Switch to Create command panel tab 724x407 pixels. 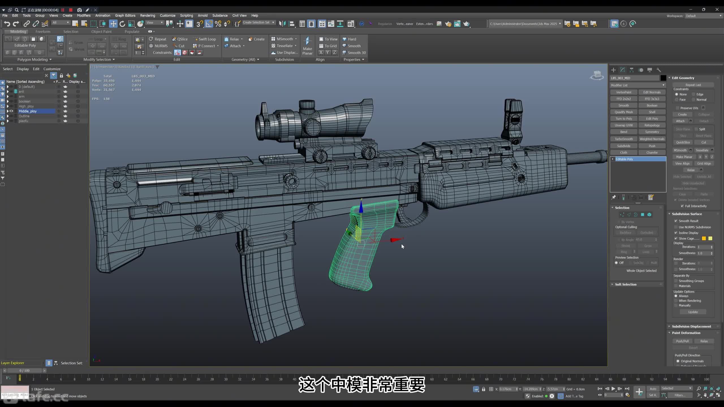(x=613, y=70)
